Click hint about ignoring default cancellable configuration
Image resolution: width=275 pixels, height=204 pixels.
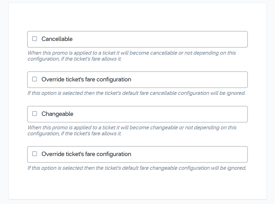(x=136, y=93)
